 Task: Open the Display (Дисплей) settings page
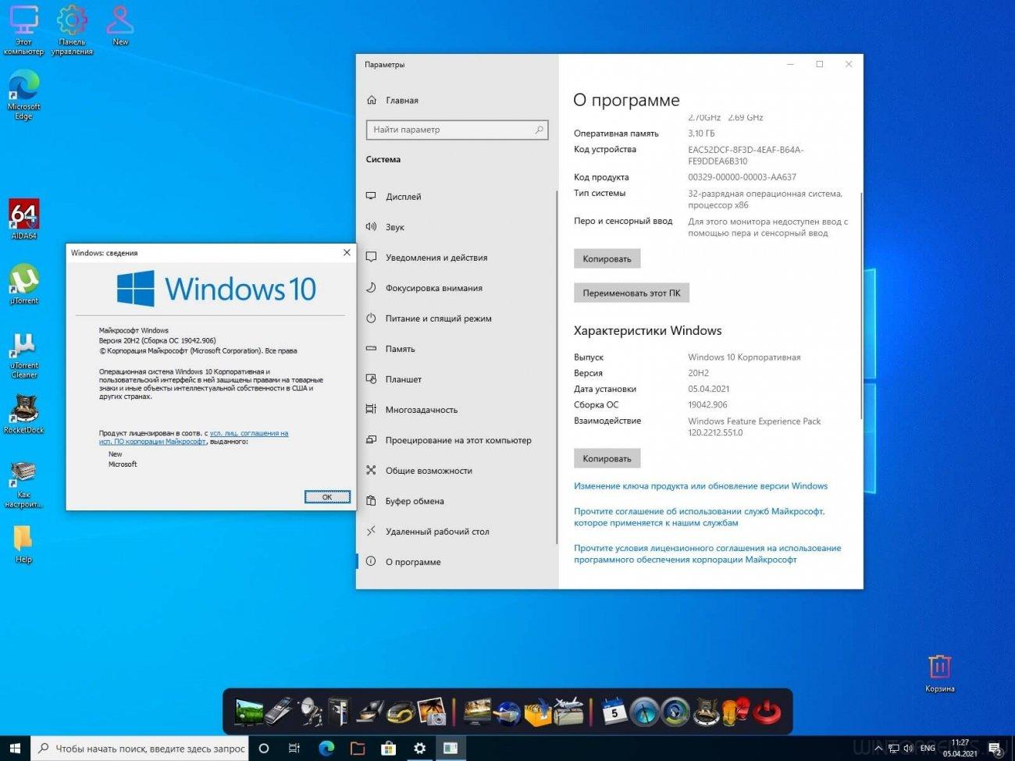(457, 197)
